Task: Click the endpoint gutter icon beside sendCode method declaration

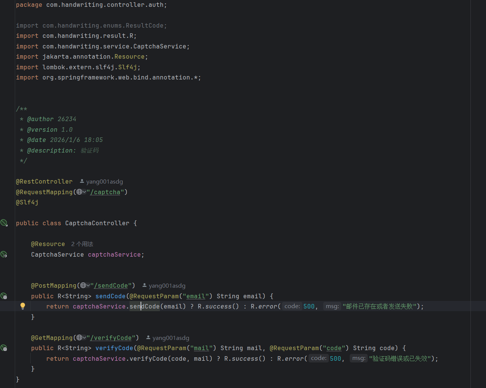Action: click(x=4, y=296)
